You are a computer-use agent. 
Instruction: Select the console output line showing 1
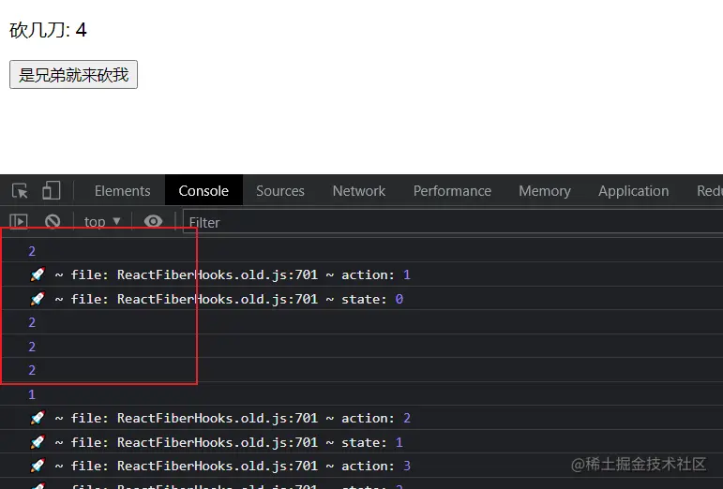(x=362, y=394)
